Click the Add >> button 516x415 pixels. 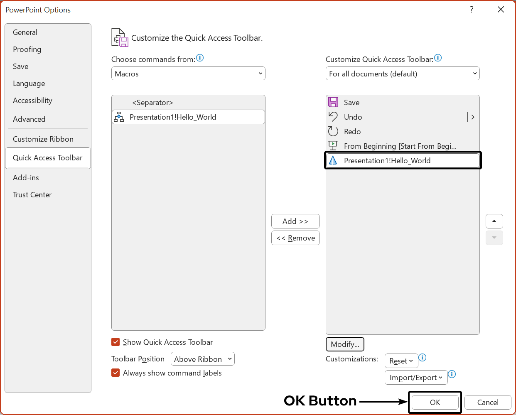(x=295, y=221)
